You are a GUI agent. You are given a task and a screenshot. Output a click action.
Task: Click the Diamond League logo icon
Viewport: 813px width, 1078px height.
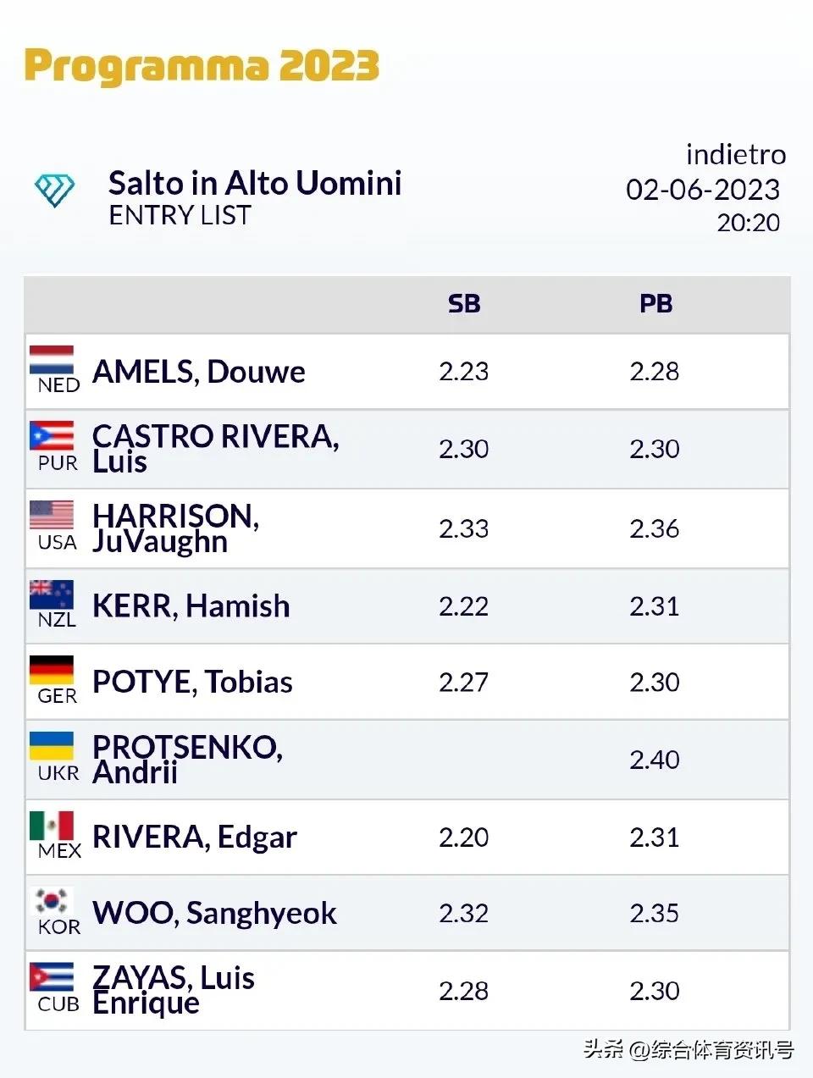tap(54, 191)
